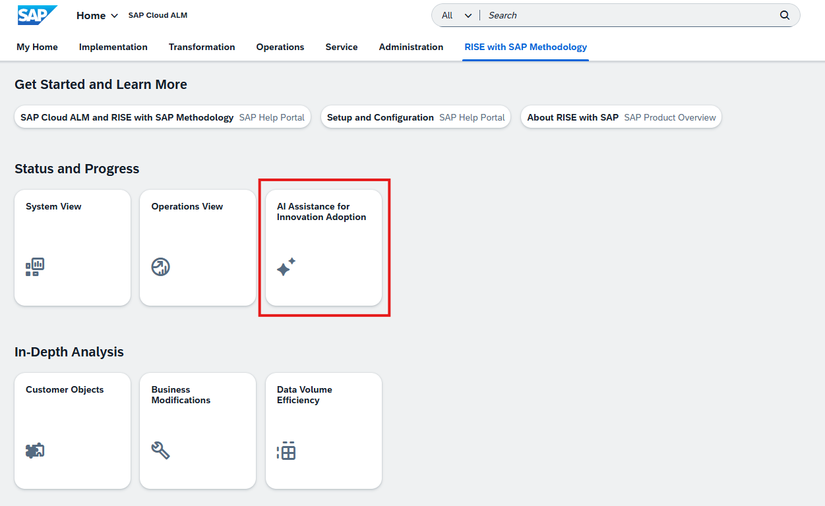Open the Administration tab

[411, 47]
